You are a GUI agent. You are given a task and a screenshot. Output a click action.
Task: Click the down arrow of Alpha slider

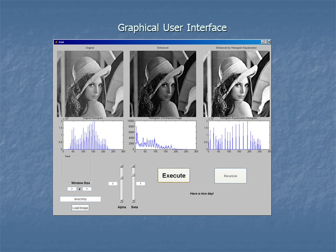tap(121, 201)
